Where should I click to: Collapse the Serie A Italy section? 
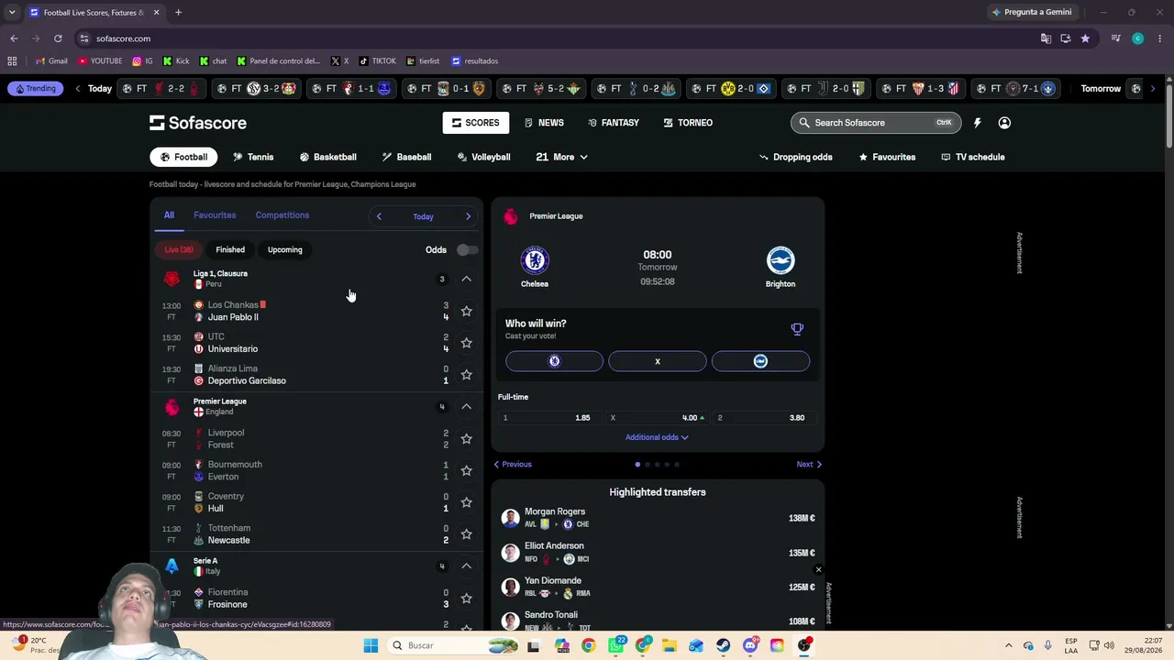pyautogui.click(x=466, y=566)
